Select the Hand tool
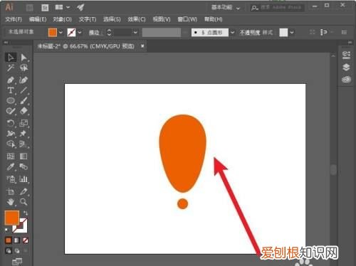Image resolution: width=356 pixels, height=266 pixels. pos(11,202)
